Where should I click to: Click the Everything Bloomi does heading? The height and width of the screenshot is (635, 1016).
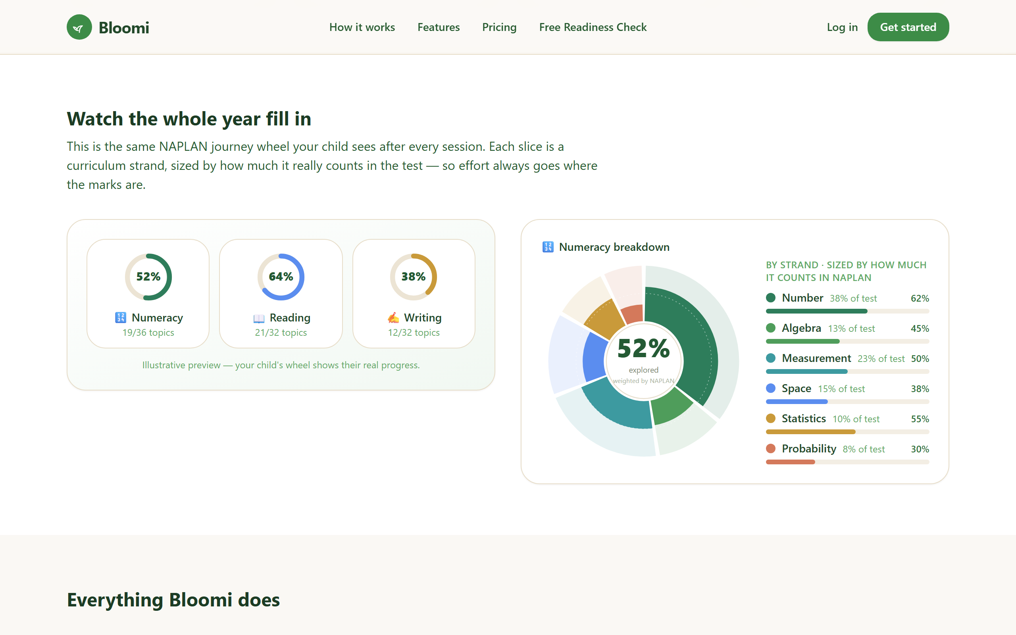pyautogui.click(x=173, y=600)
